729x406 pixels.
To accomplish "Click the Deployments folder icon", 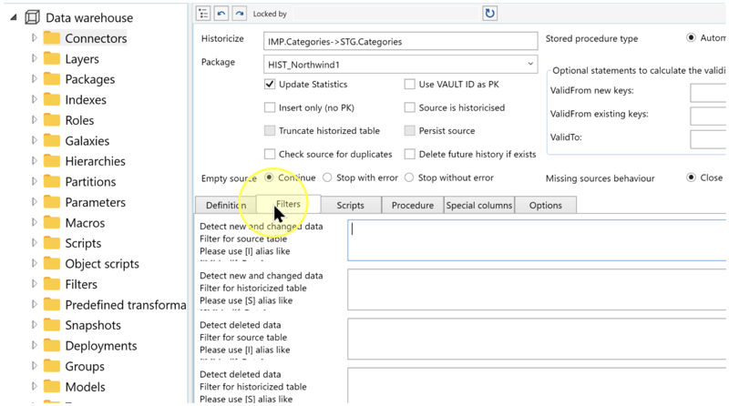I will [52, 346].
